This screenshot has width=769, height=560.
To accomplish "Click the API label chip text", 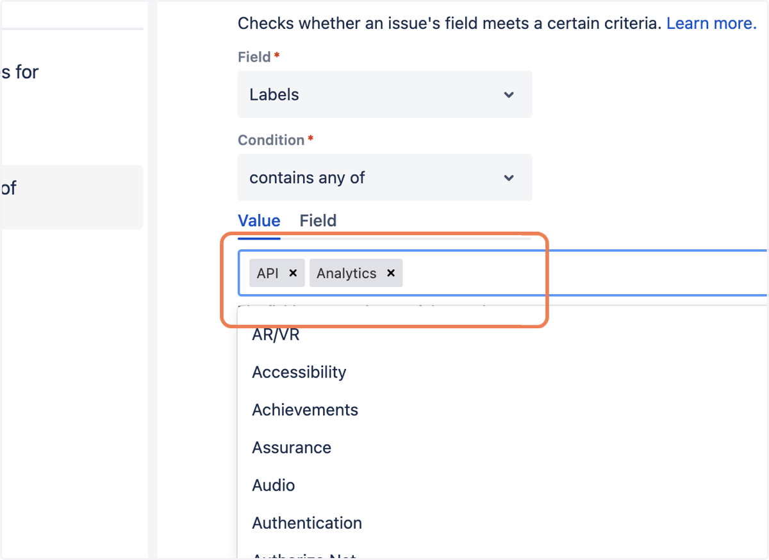I will [268, 273].
